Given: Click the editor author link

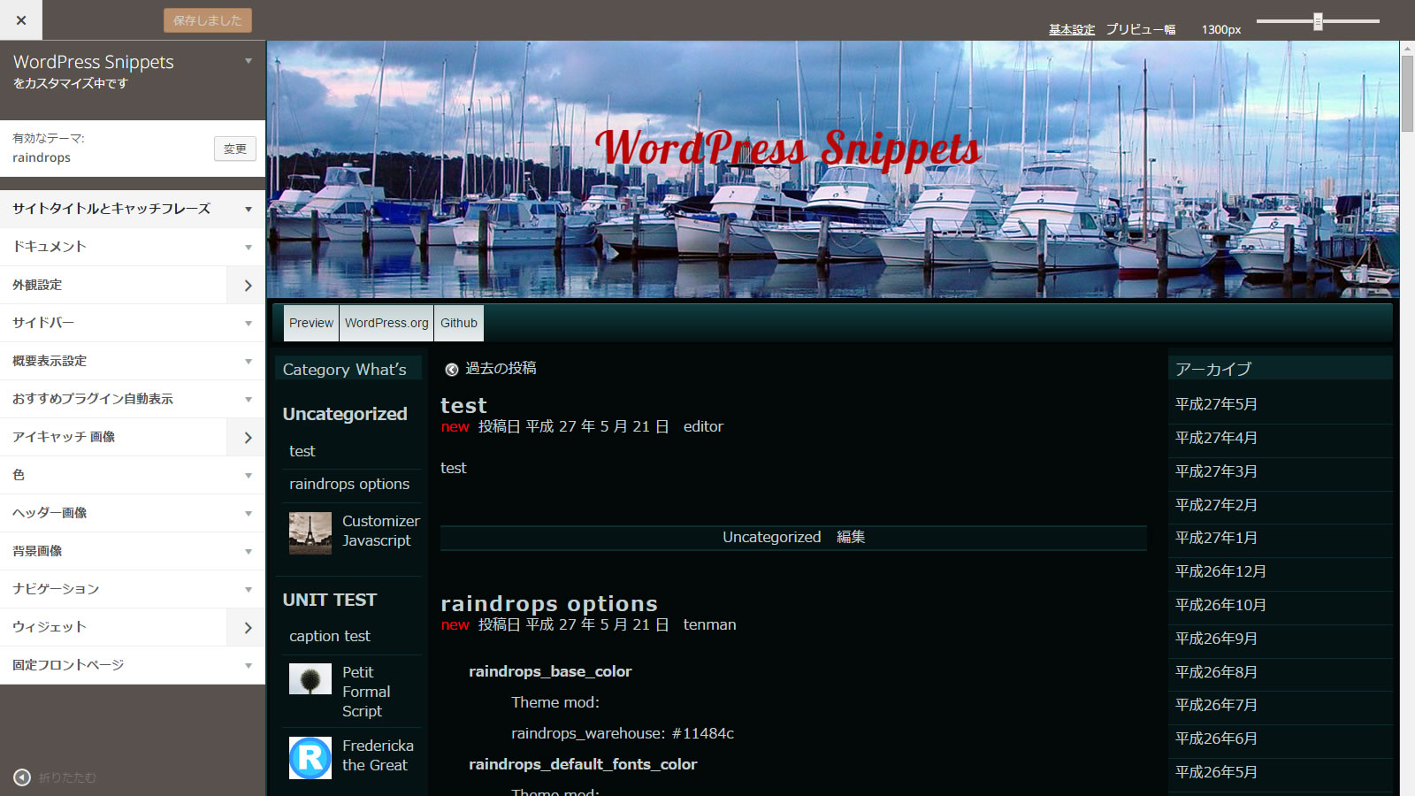Looking at the screenshot, I should pyautogui.click(x=703, y=426).
